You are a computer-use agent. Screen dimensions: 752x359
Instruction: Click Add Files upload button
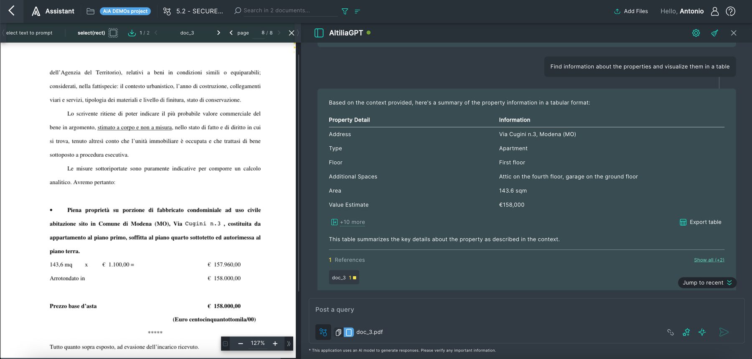coord(631,11)
